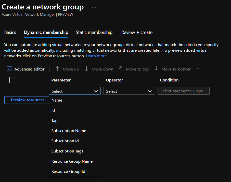
Task: Choose Name from the parameter list
Action: click(57, 100)
